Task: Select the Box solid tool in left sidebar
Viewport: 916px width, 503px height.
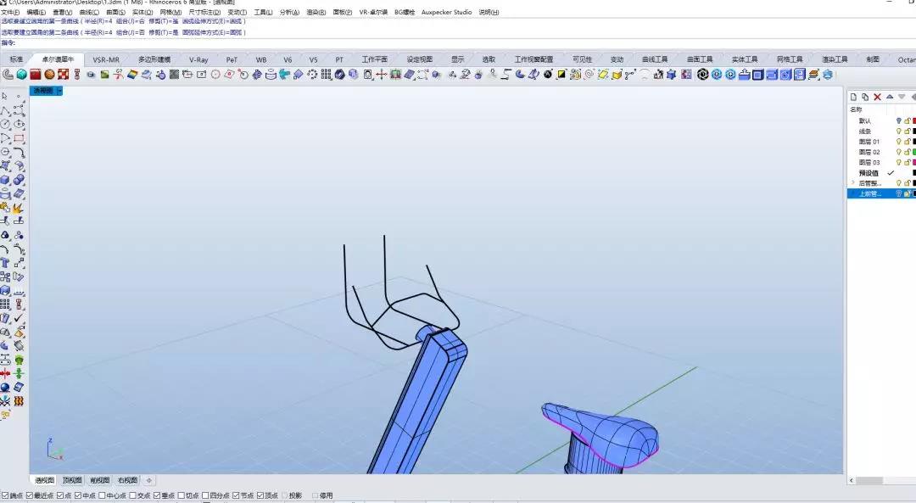Action: click(5, 180)
